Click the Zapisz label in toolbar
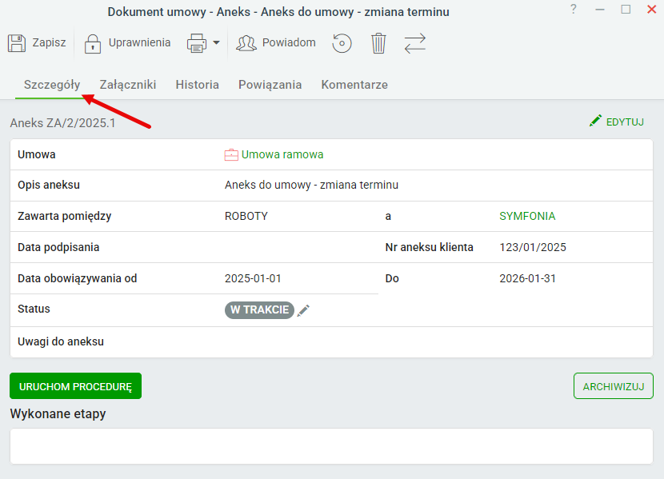 click(49, 42)
